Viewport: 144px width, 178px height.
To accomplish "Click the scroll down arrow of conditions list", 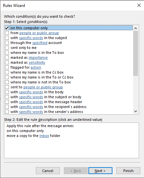I will (x=135, y=111).
